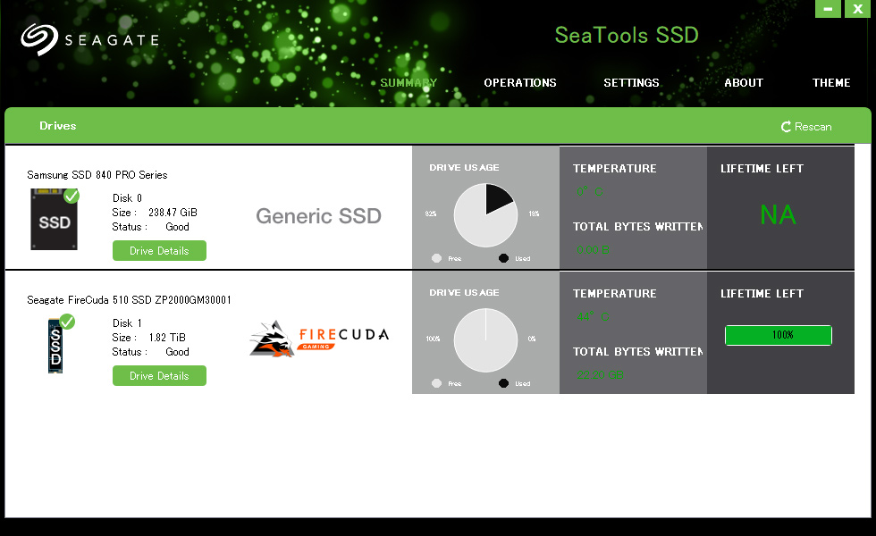
Task: Click Used legend dot for Disk 0
Action: click(503, 258)
